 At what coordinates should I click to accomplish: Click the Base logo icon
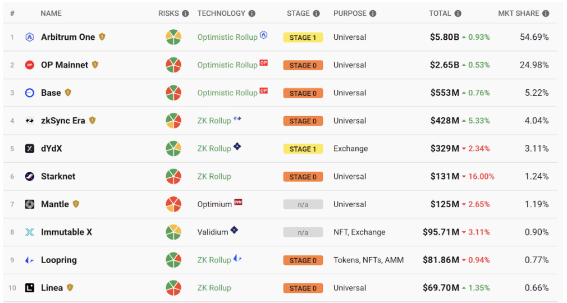click(x=30, y=93)
